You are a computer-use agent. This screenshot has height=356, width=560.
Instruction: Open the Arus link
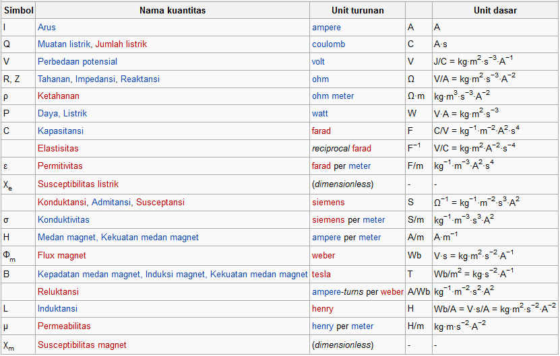coord(46,28)
